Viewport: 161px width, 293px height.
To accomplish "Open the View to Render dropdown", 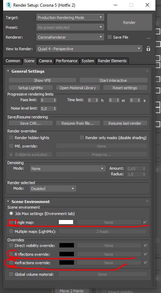I will 89,49.
